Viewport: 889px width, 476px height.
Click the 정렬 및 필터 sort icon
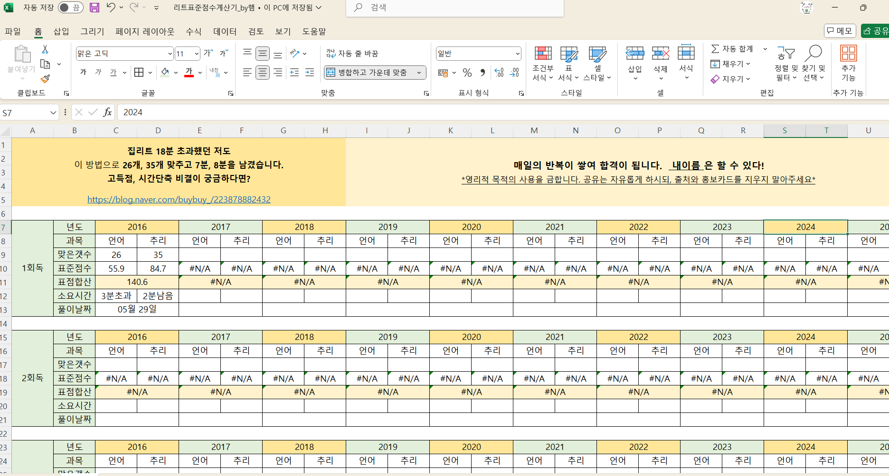point(786,64)
